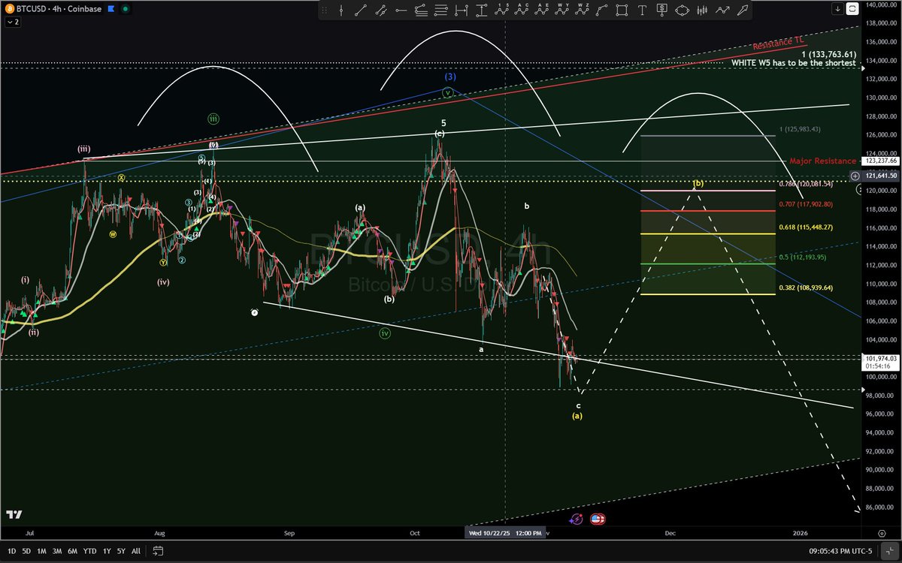This screenshot has width=902, height=563.
Task: Select Elliott triangle wave A-E tool
Action: click(542, 11)
